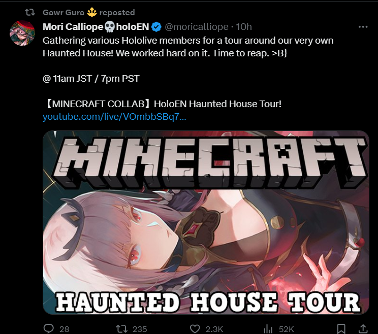Click the 28 replies count
378x334 pixels.
(65, 329)
